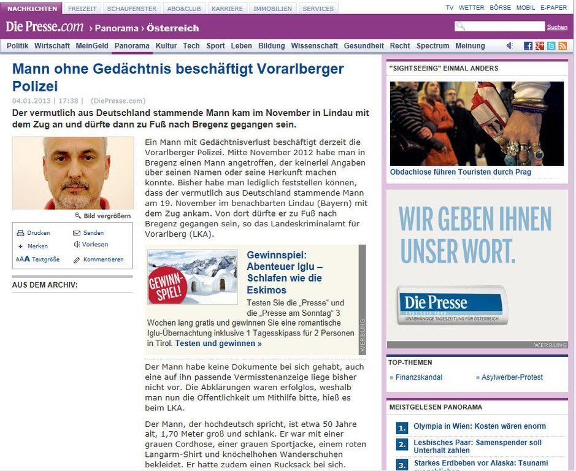The height and width of the screenshot is (471, 576).
Task: Switch to the Freizeit top tab
Action: (x=82, y=9)
